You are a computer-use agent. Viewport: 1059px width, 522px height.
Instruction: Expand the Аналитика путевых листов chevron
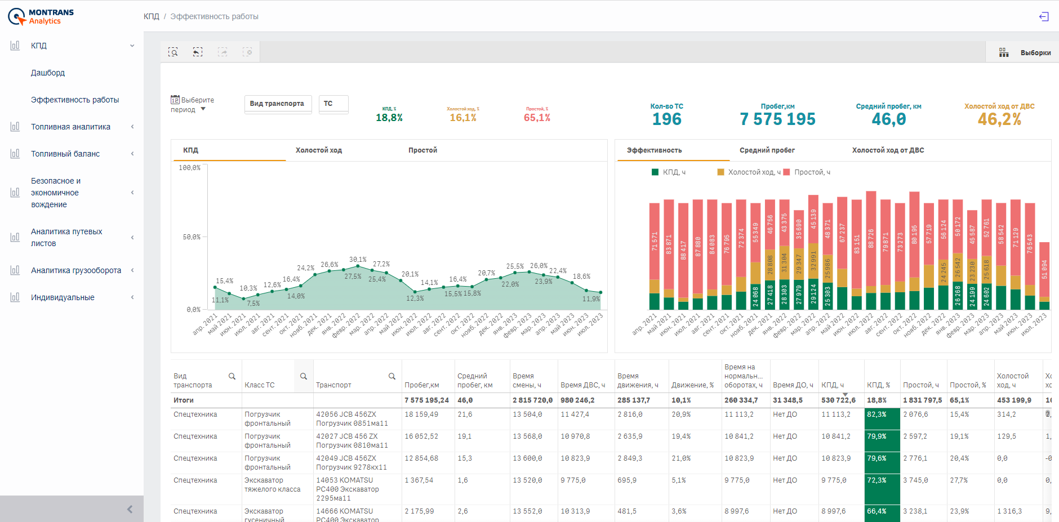tap(132, 238)
